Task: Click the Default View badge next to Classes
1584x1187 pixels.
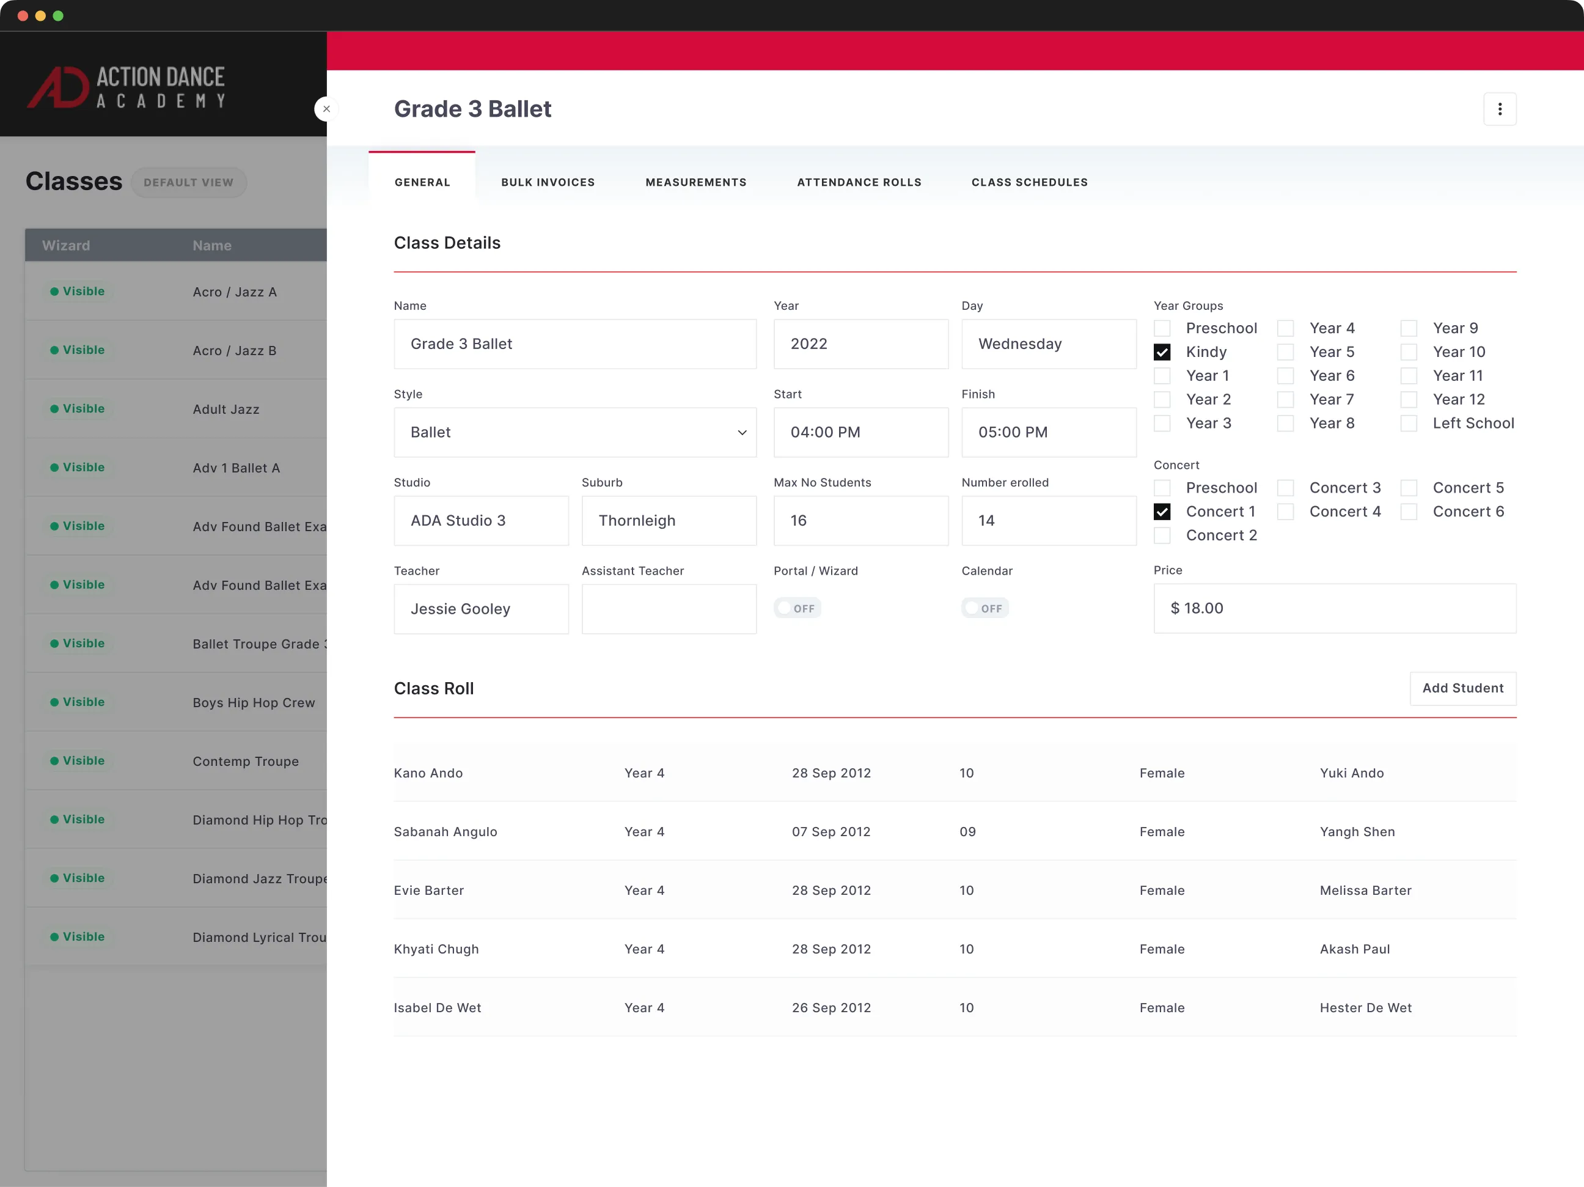Action: tap(188, 182)
